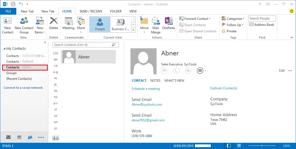
Task: Collapse the ribbon
Action: (292, 37)
